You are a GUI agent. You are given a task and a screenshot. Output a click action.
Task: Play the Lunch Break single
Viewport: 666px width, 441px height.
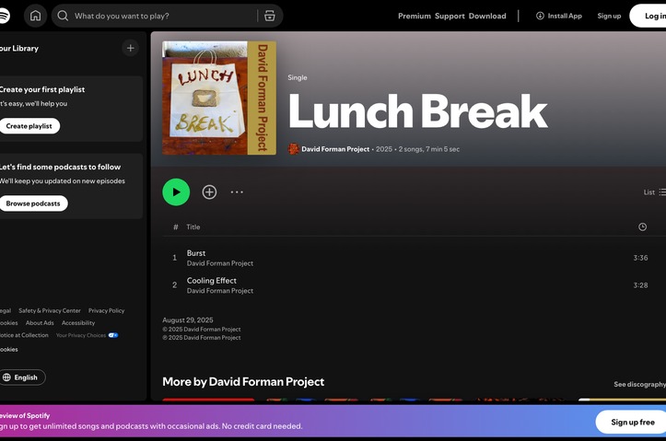pos(176,191)
